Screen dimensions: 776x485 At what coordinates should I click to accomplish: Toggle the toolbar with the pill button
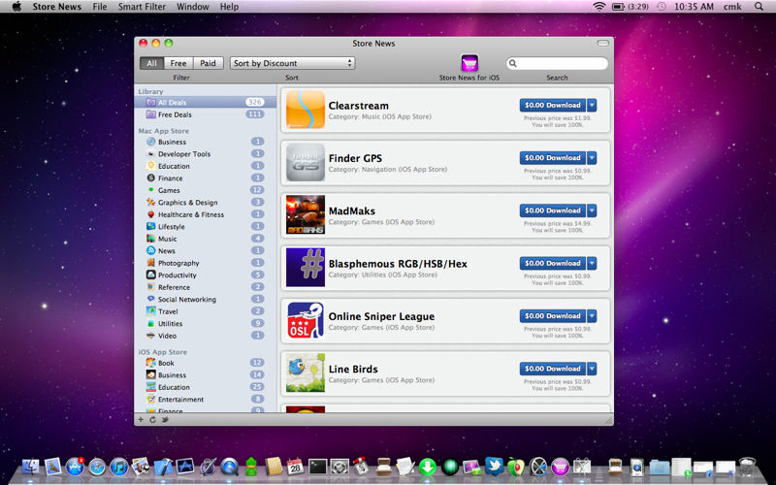tap(602, 43)
